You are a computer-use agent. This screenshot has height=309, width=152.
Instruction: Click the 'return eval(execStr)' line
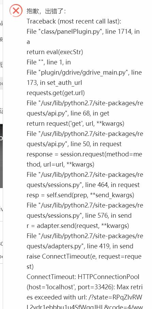(x=55, y=52)
